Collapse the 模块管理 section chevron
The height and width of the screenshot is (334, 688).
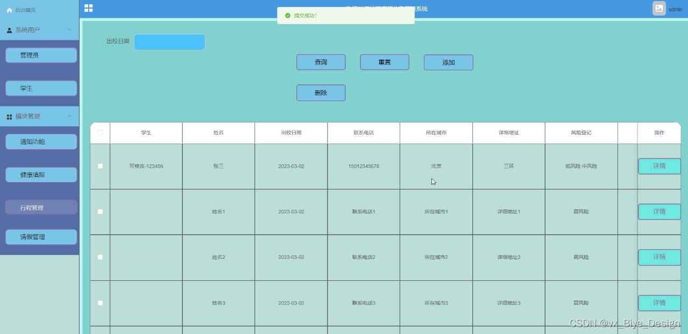tap(69, 116)
